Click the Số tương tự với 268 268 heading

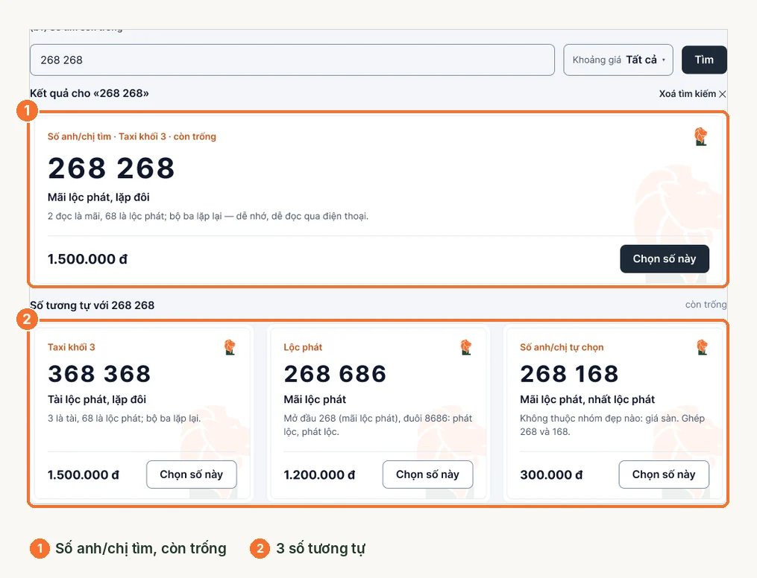(92, 305)
